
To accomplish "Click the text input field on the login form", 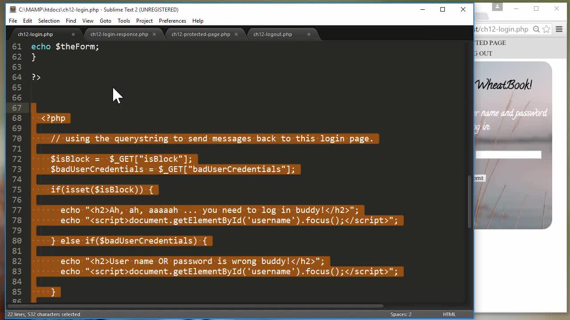I will pos(509,155).
